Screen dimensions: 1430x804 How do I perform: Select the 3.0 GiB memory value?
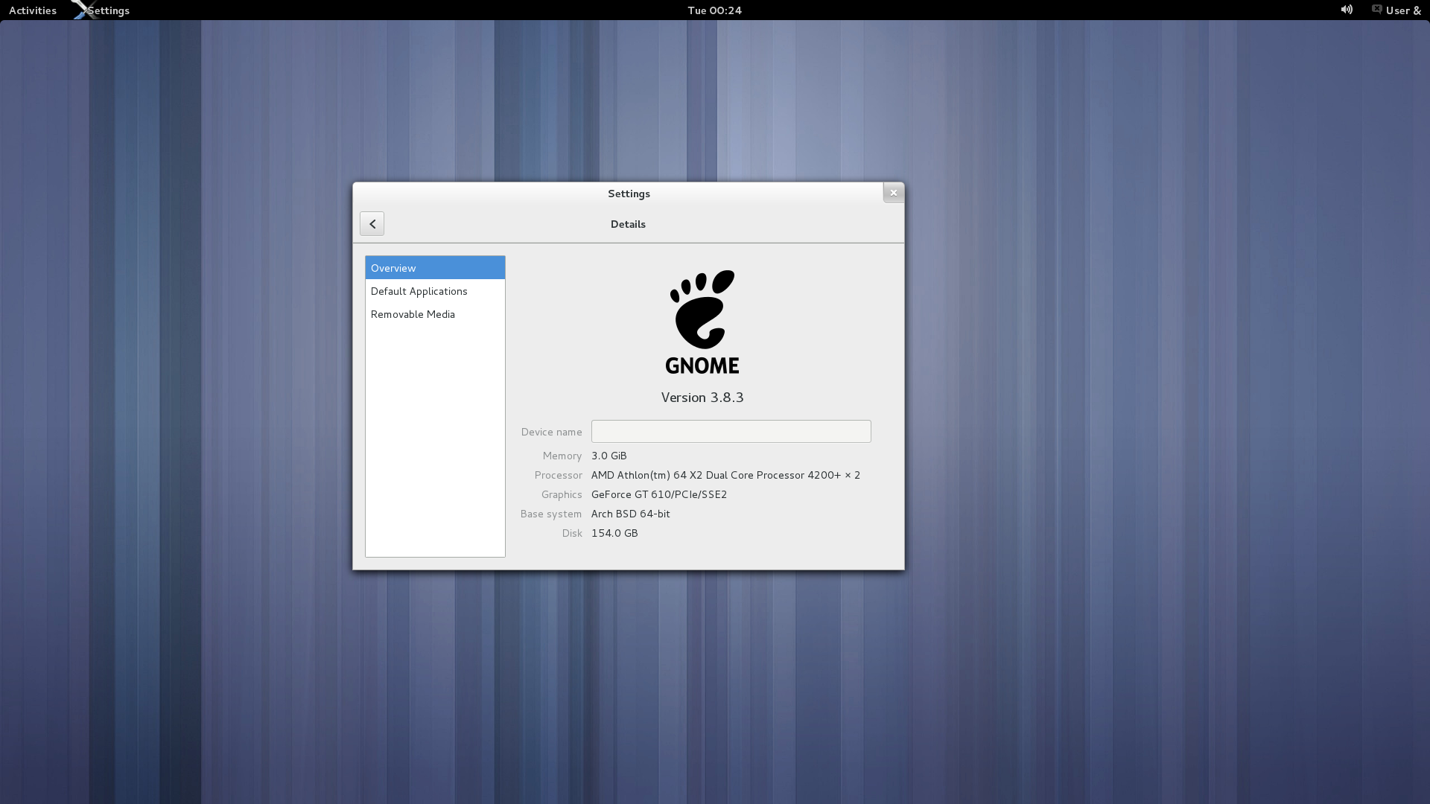(x=608, y=456)
